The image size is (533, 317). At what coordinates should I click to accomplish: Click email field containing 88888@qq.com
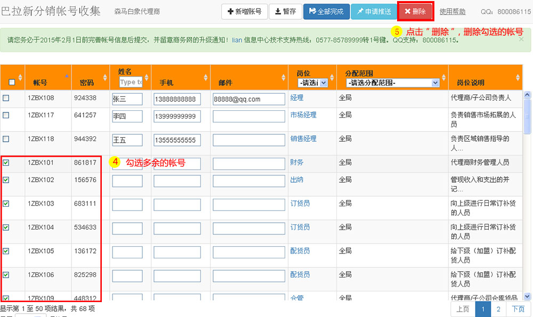(x=249, y=99)
